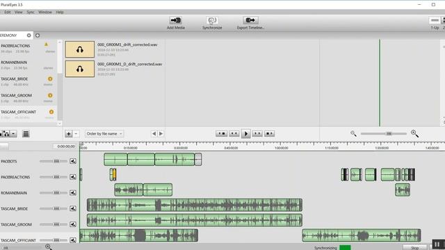Adjust the TASCAM_BRIDE track volume slider
445x250 pixels.
(56, 208)
